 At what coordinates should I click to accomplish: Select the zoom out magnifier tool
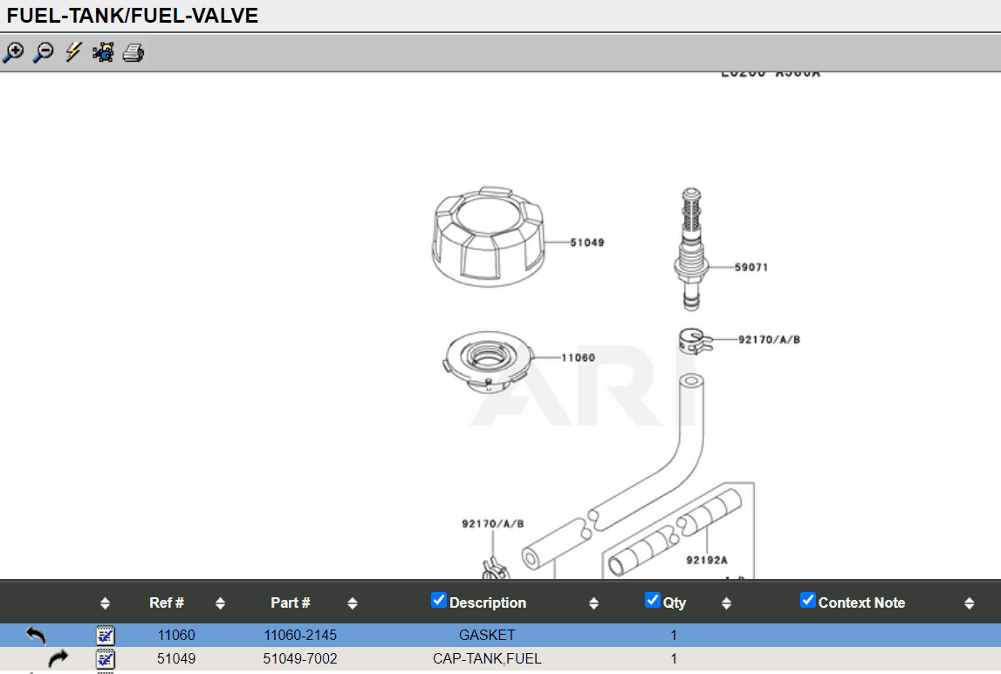[x=42, y=52]
